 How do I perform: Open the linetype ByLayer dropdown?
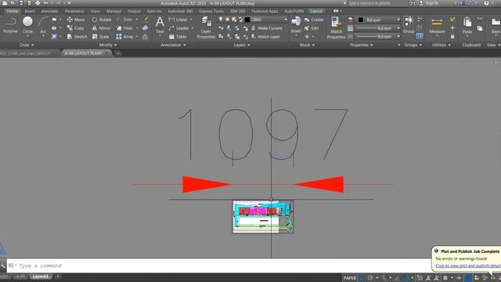tap(378, 37)
